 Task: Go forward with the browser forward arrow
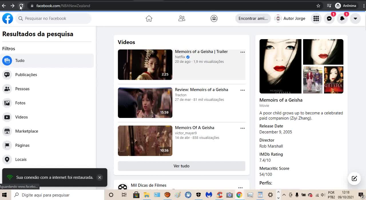13,6
